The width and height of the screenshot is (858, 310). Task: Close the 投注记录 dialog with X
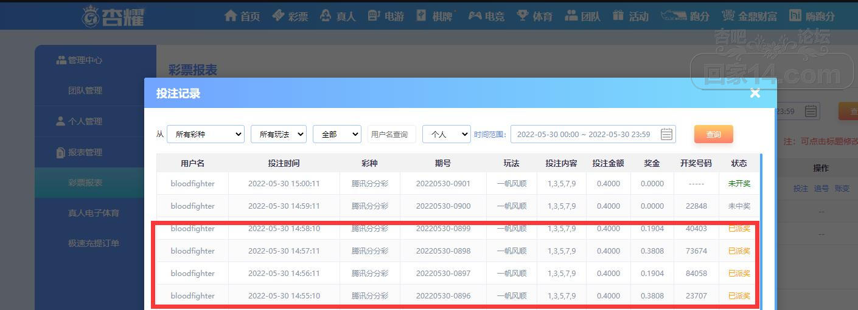pyautogui.click(x=755, y=93)
